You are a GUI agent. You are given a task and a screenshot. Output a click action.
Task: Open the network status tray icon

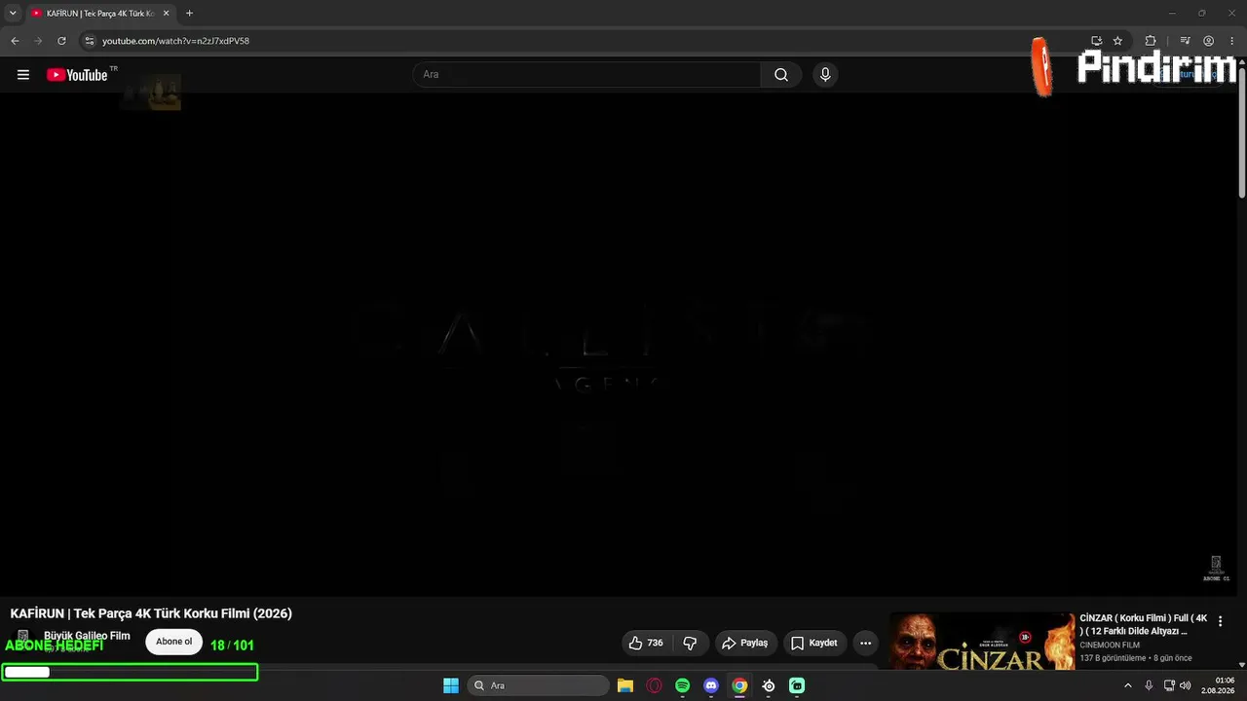click(x=1169, y=685)
